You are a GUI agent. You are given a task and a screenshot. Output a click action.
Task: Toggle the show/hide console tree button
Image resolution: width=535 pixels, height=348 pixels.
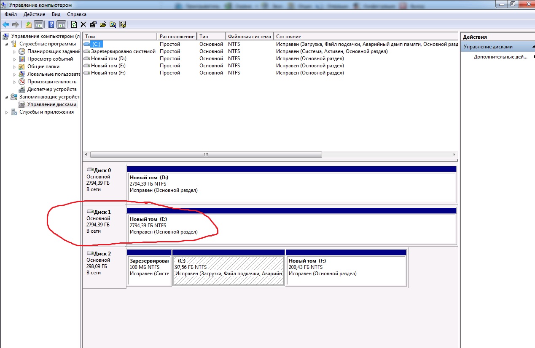pos(38,24)
